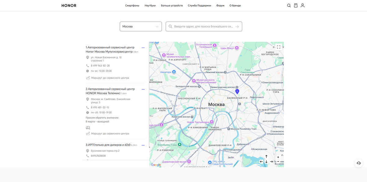The image size is (367, 182).
Task: Zoom in on the map
Action: [278, 157]
